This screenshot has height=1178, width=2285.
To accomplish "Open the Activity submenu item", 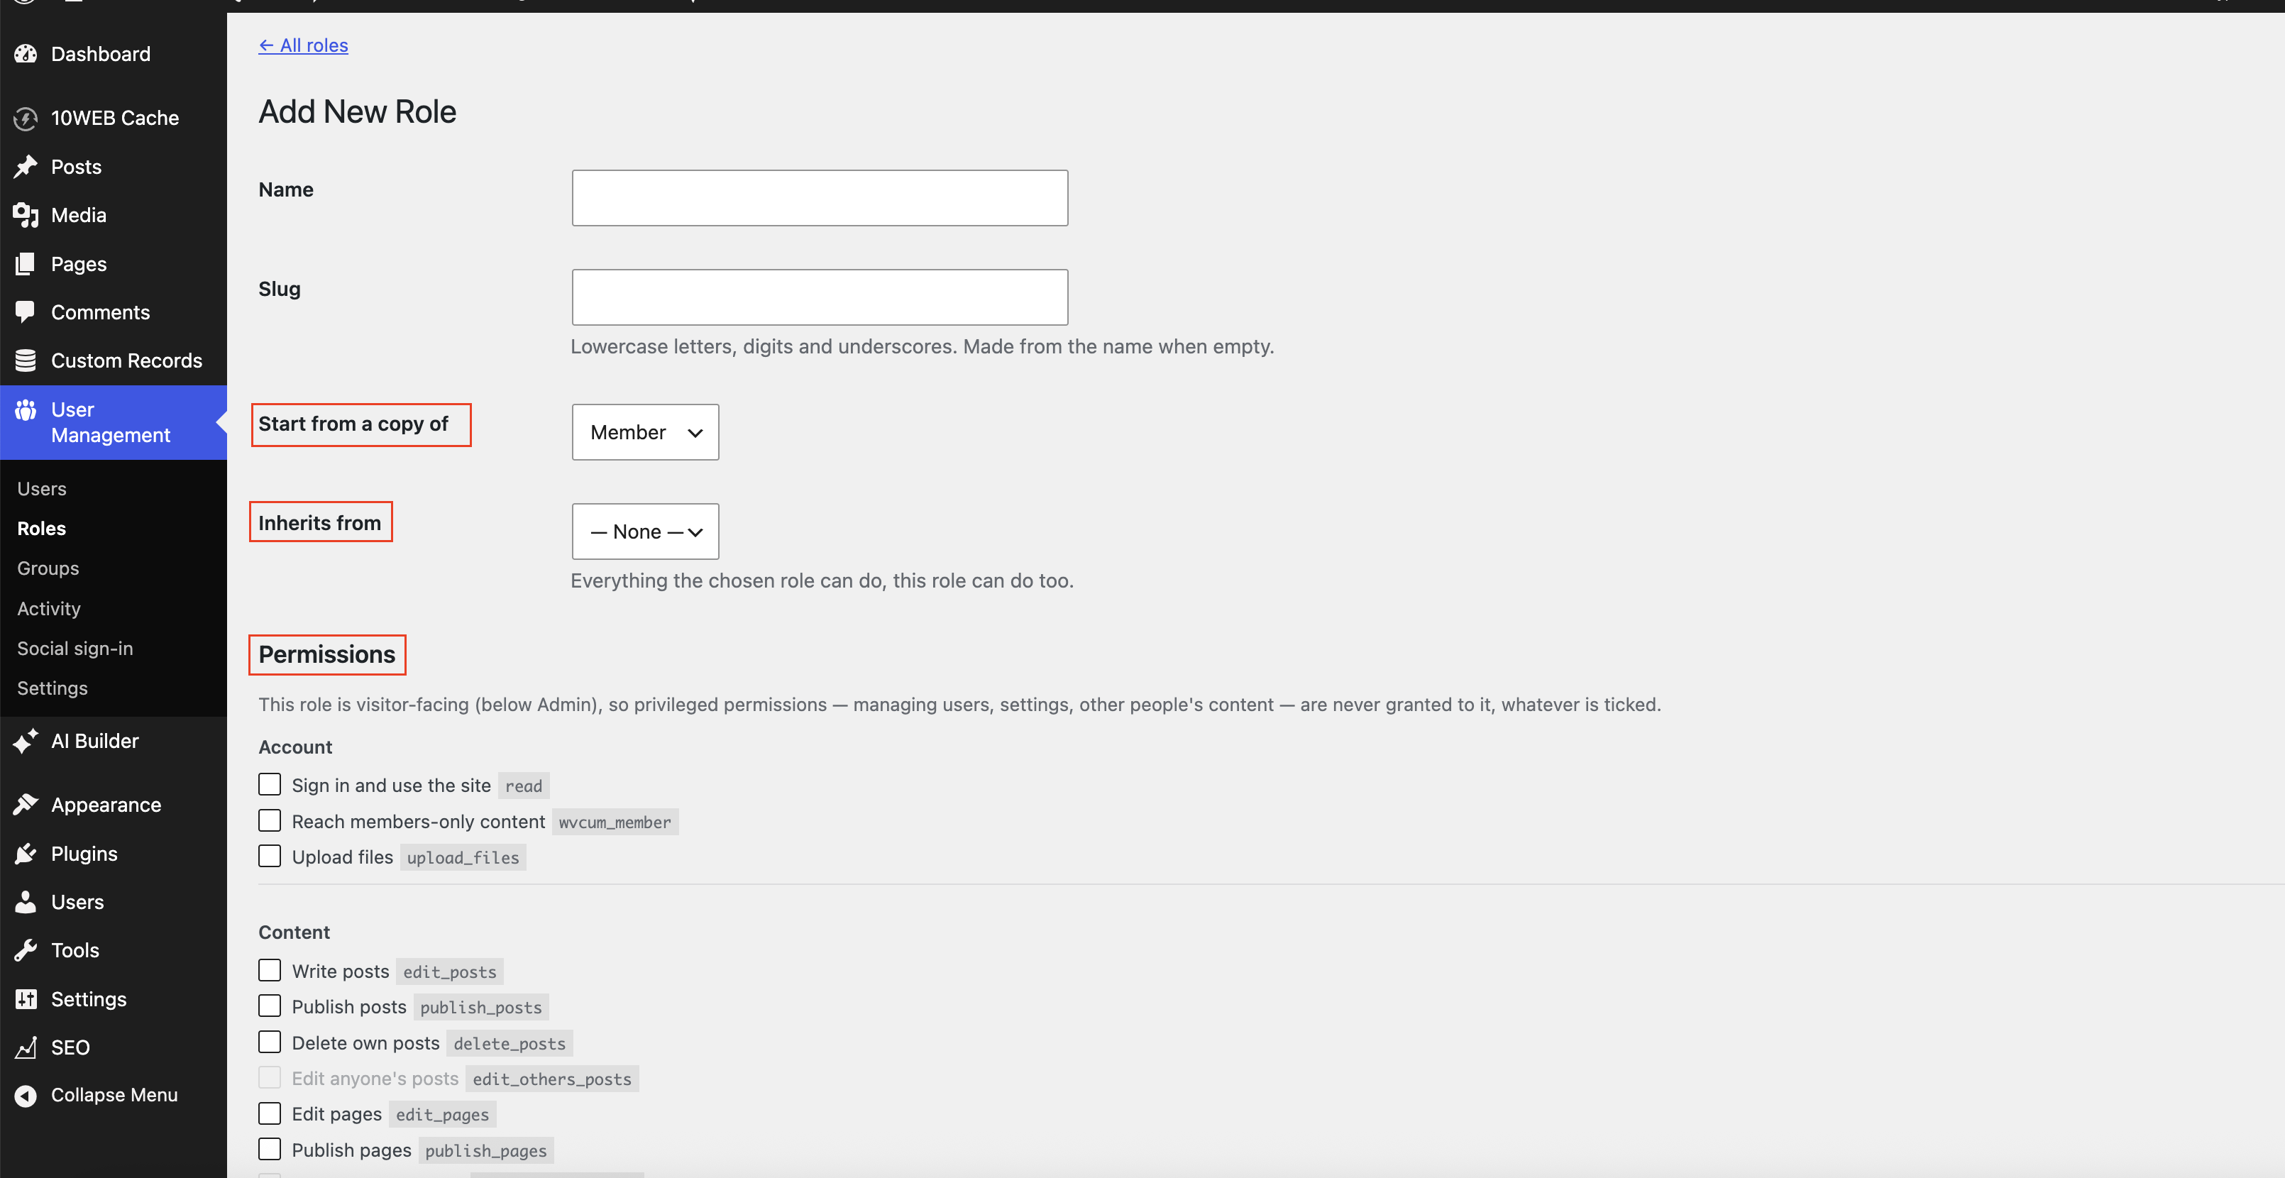I will [x=49, y=609].
